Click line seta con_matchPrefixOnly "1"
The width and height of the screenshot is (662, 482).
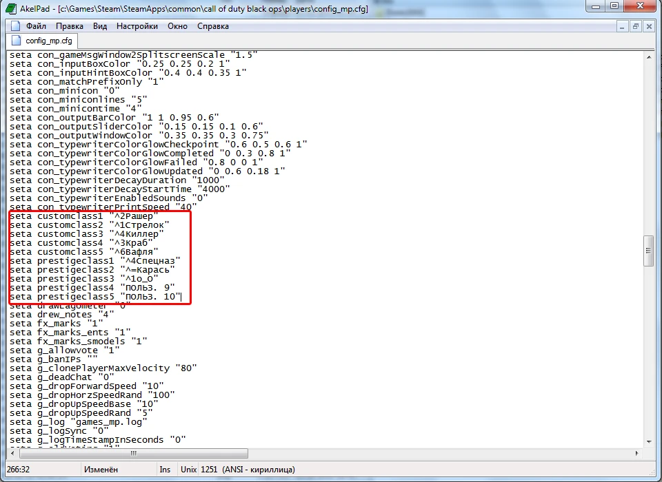[87, 82]
